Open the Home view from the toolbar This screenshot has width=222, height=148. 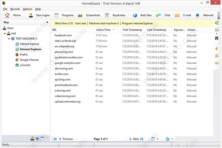[x=13, y=15]
